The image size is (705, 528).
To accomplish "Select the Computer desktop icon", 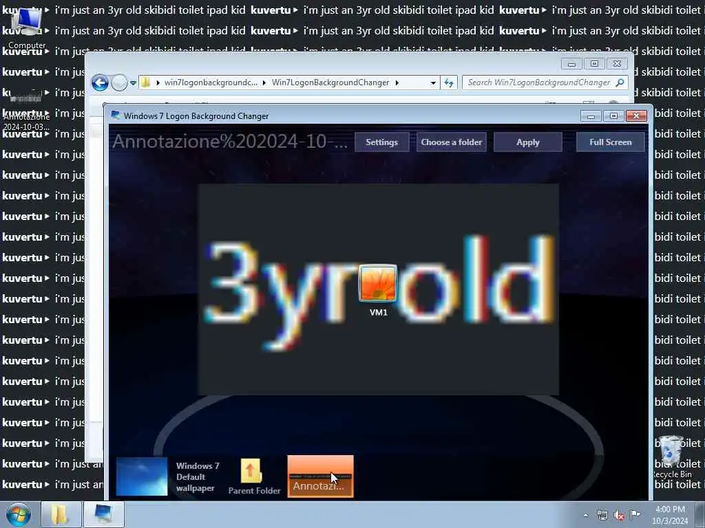I will pyautogui.click(x=27, y=27).
